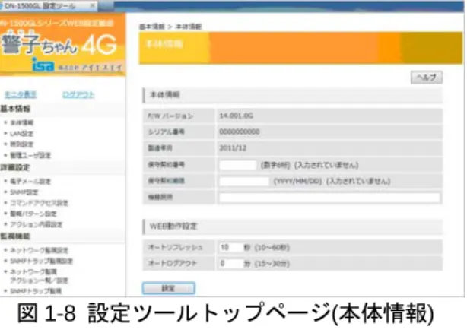Click the 基本情報 sidebar heading
The height and width of the screenshot is (336, 467).
pos(15,109)
